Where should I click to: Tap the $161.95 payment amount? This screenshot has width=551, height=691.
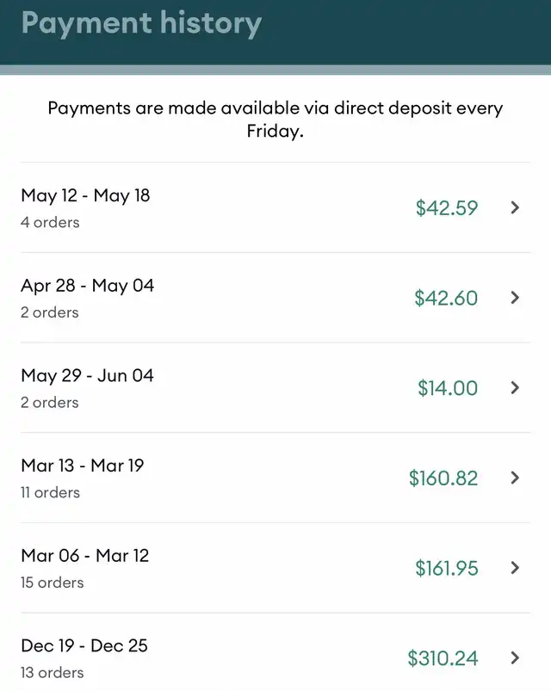[446, 568]
